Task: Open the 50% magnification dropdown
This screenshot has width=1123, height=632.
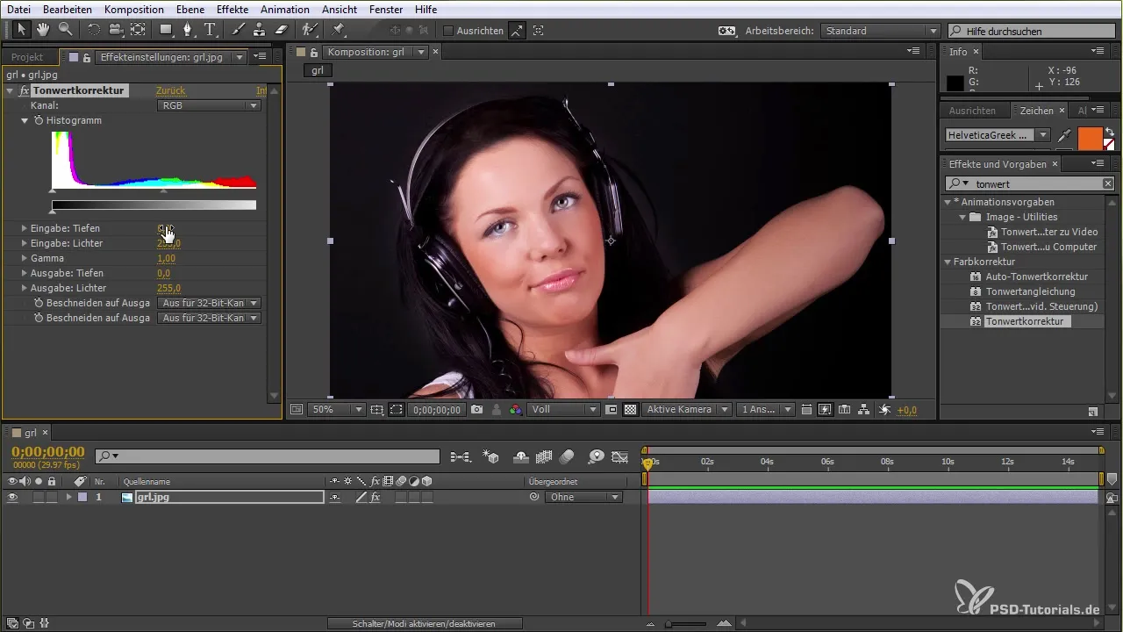Action: point(337,410)
